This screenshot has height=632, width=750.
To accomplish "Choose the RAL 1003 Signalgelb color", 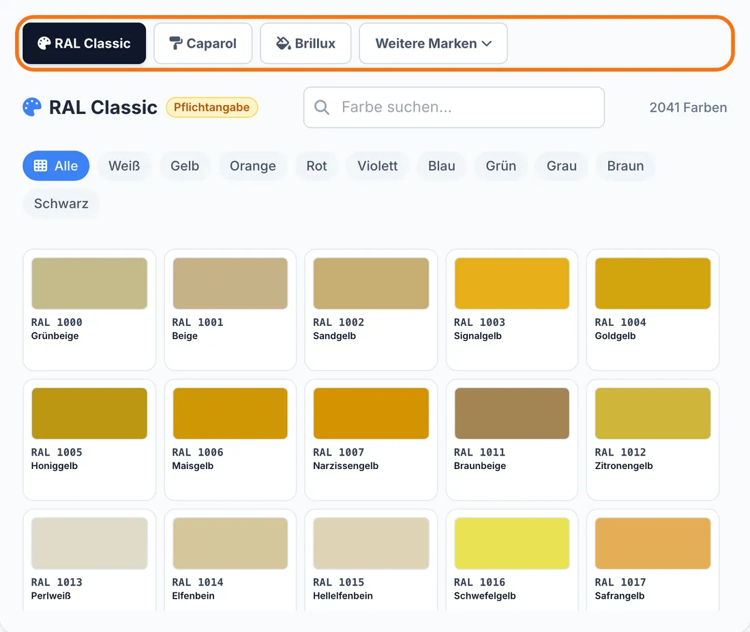I will tap(512, 310).
